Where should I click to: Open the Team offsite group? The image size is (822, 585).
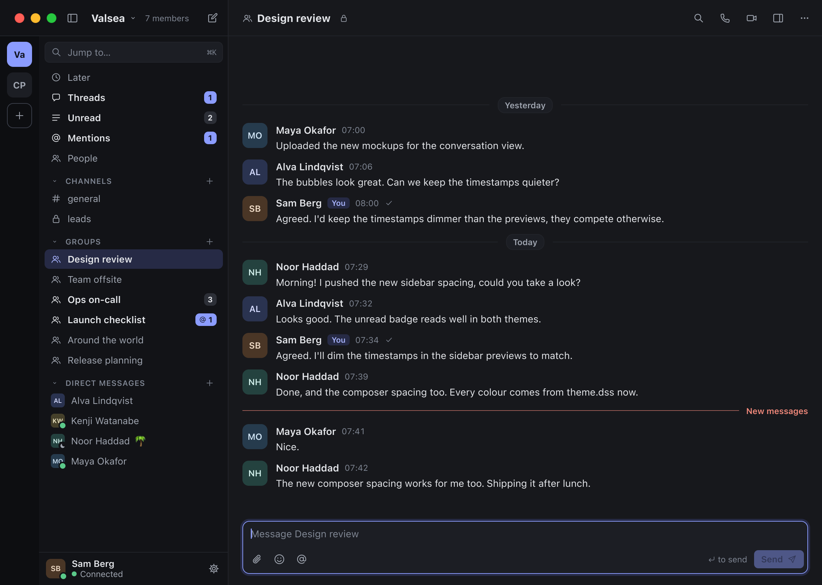pyautogui.click(x=134, y=280)
